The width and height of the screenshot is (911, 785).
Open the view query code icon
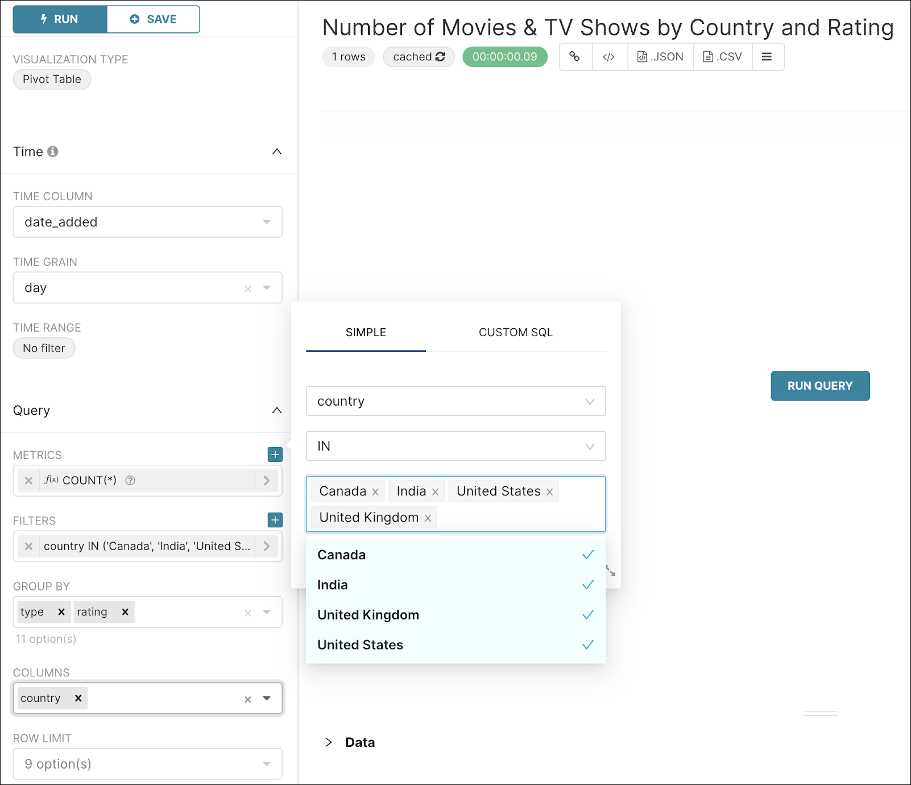(609, 57)
